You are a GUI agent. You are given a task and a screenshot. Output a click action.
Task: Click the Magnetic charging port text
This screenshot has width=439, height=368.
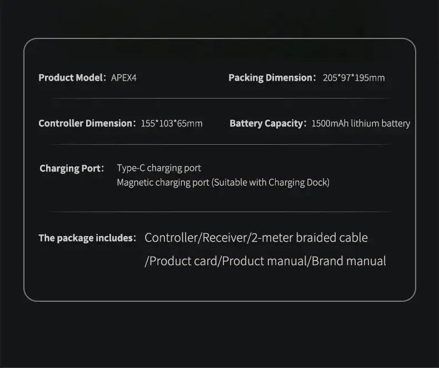pos(163,183)
